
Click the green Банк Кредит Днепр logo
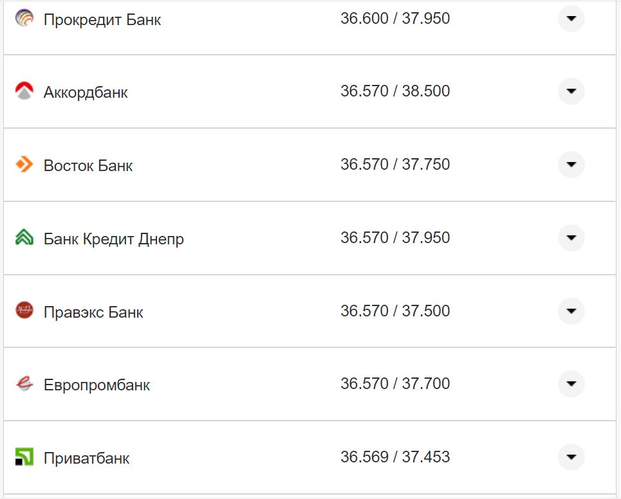point(24,238)
